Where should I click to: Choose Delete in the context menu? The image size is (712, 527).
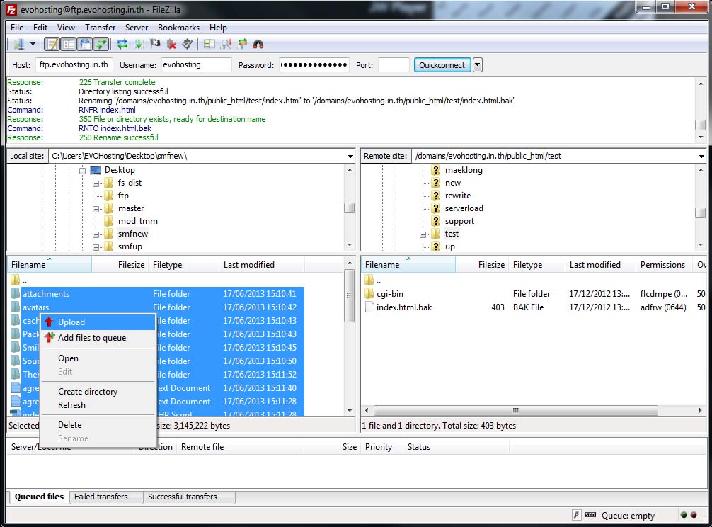point(98,425)
